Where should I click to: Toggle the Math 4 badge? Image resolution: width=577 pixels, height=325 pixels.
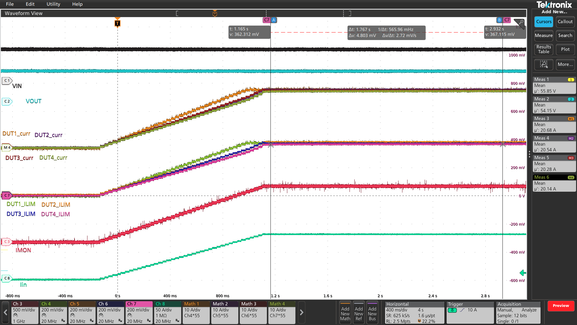click(282, 313)
